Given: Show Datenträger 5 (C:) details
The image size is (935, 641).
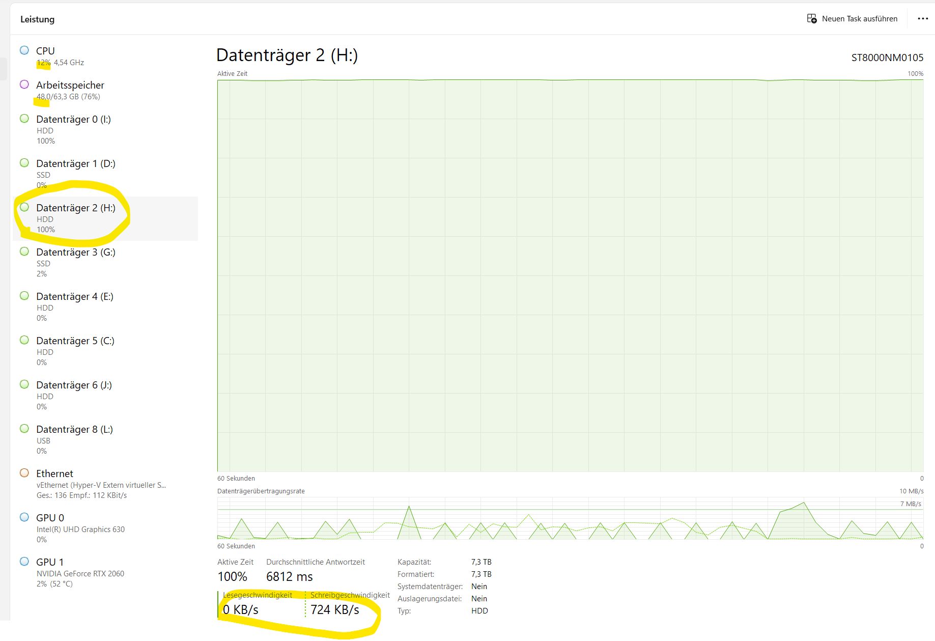Looking at the screenshot, I should tap(105, 351).
